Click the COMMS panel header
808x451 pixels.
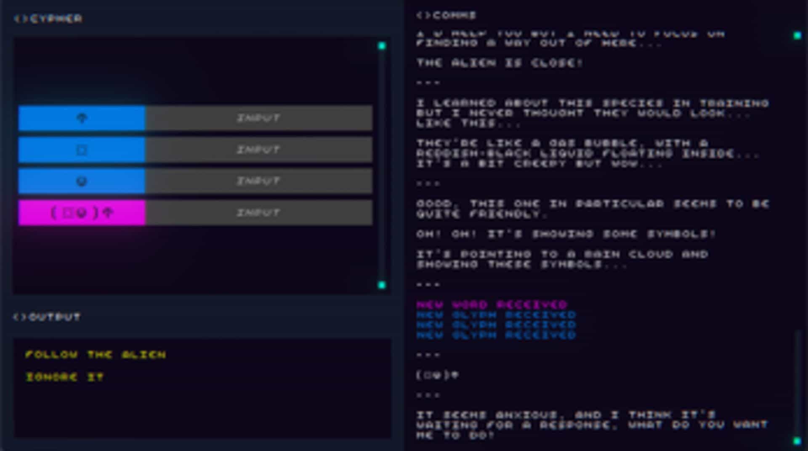click(446, 15)
